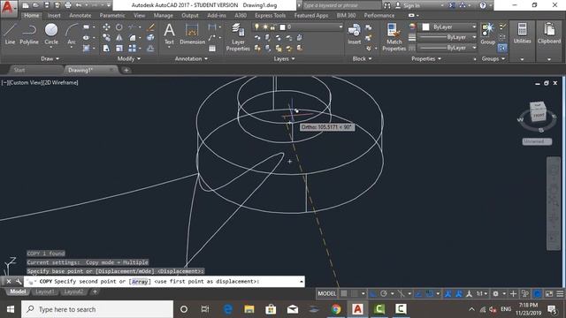Click the Erase tool icon

tap(151, 27)
